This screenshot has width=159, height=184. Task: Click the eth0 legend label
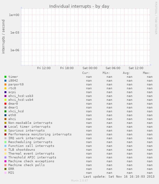(x=12, y=115)
